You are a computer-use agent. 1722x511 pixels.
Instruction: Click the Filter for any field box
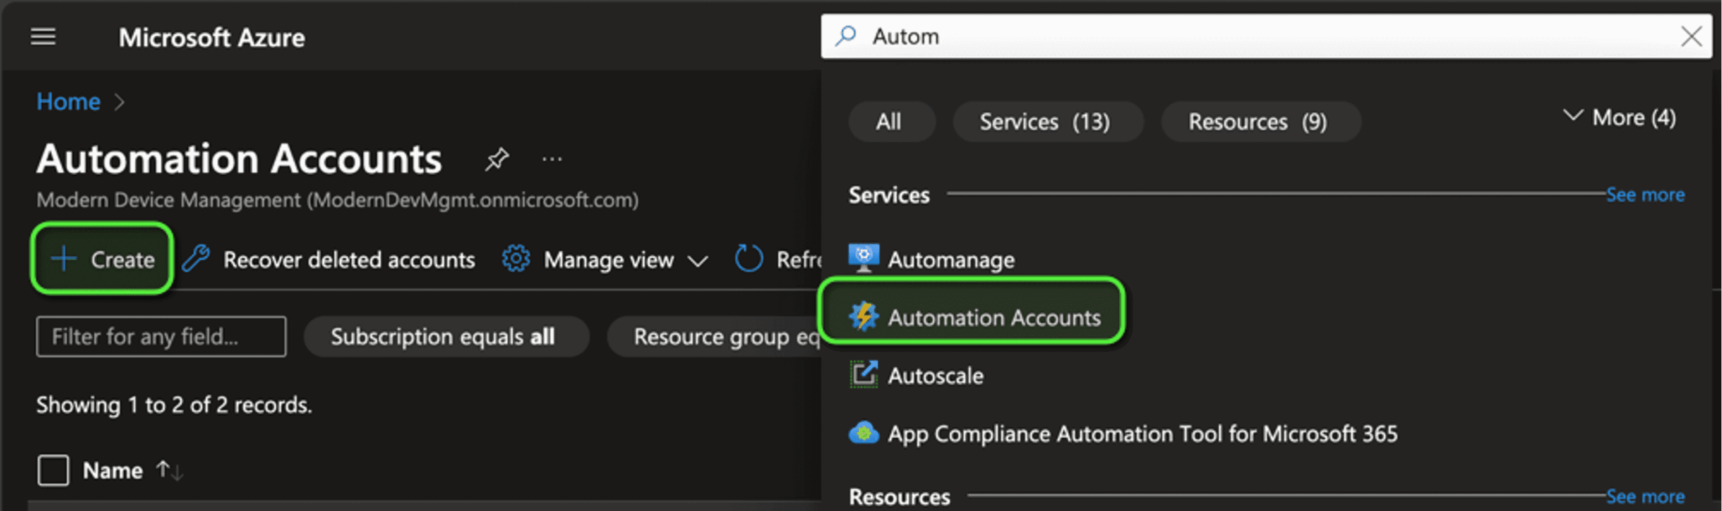[x=161, y=336]
